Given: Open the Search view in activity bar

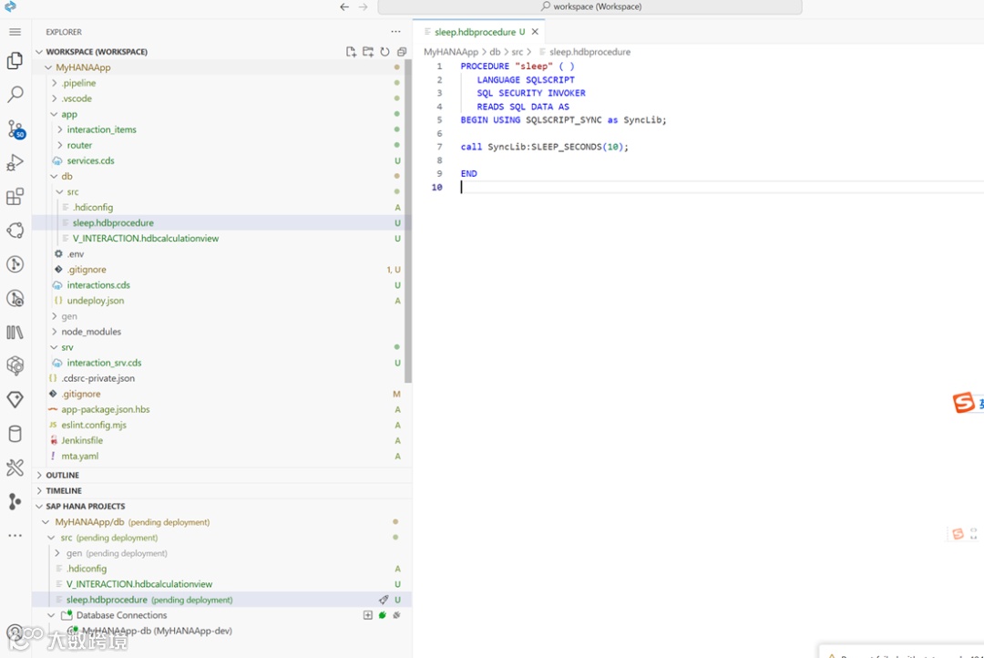Looking at the screenshot, I should (x=15, y=94).
